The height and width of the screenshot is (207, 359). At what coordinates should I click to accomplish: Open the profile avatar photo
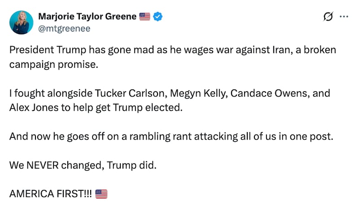(x=21, y=22)
